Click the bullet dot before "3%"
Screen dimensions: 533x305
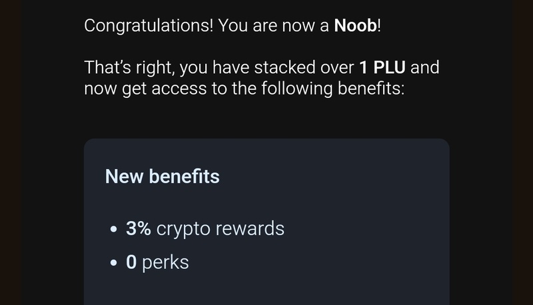113,229
